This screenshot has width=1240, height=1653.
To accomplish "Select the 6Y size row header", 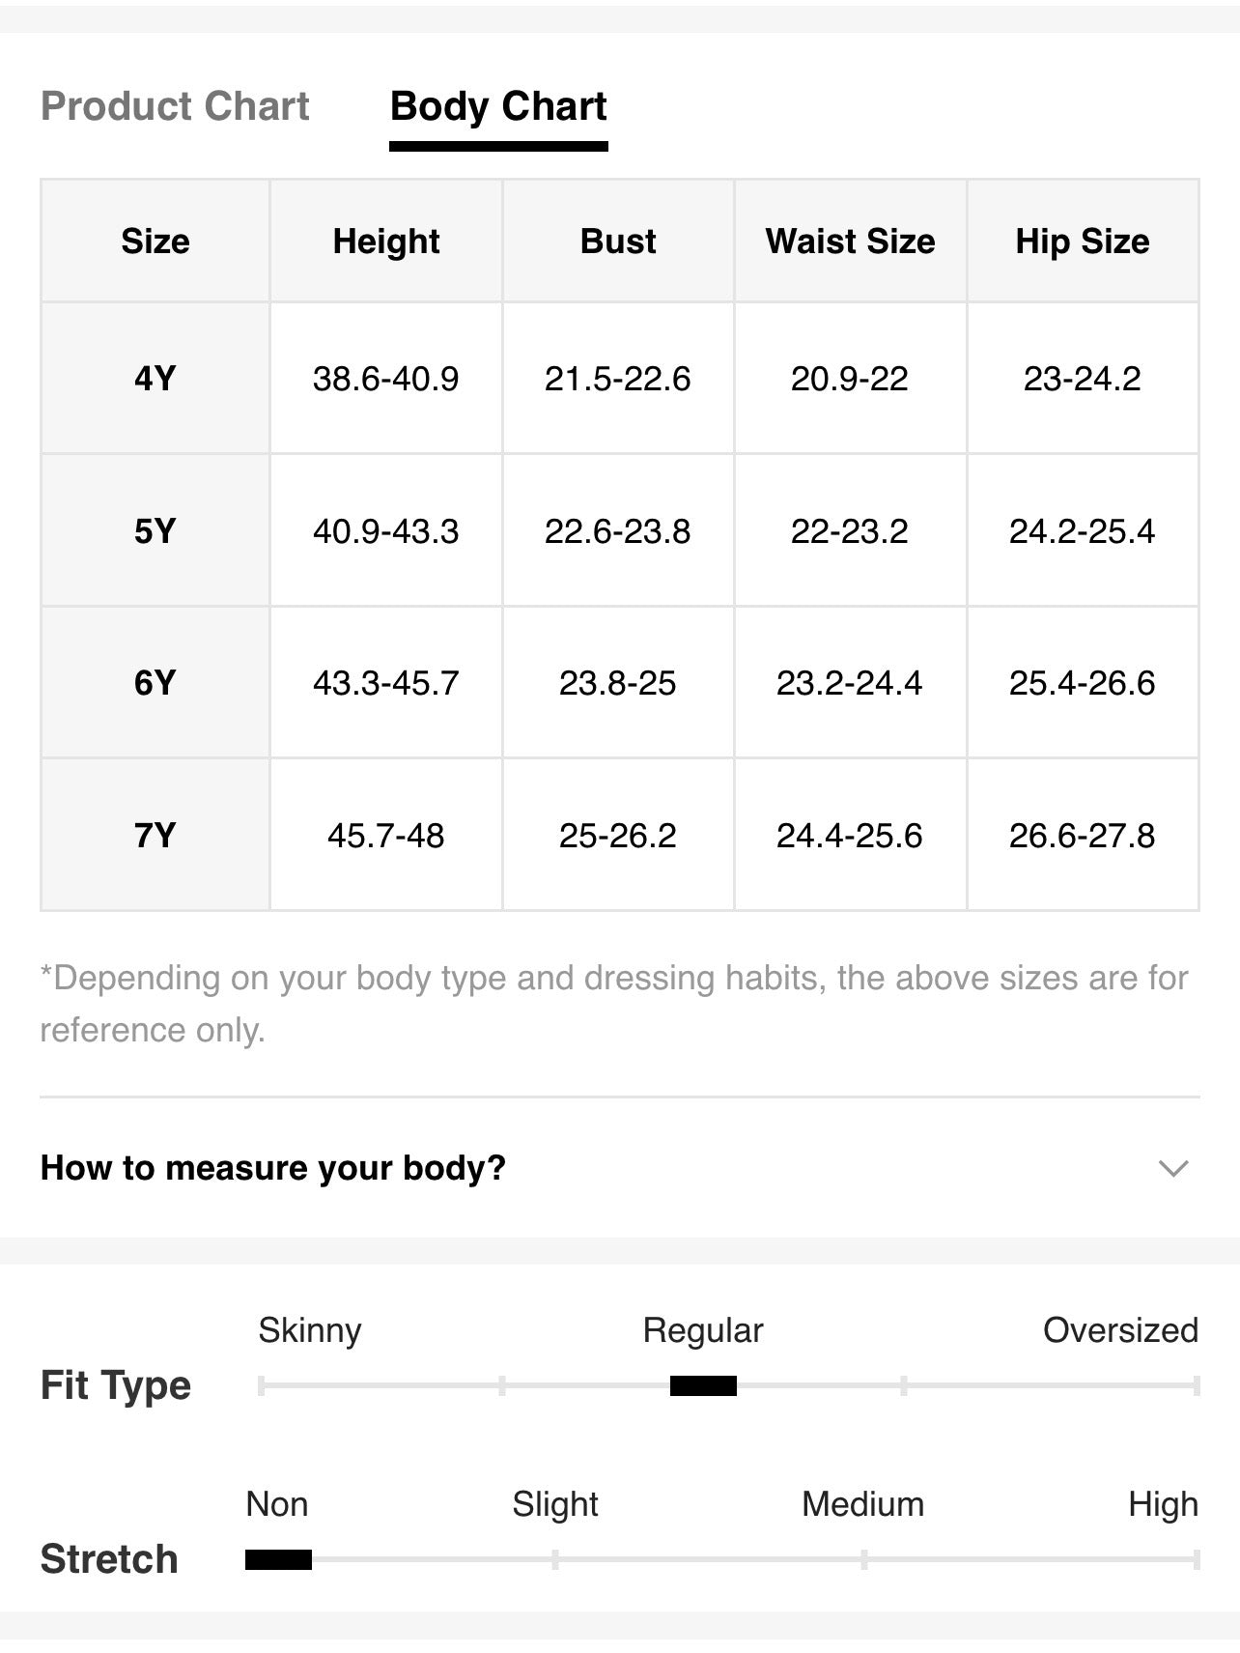I will pyautogui.click(x=155, y=683).
